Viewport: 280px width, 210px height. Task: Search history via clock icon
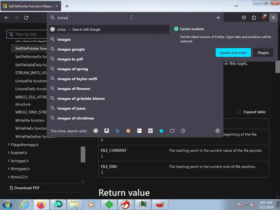183,131
